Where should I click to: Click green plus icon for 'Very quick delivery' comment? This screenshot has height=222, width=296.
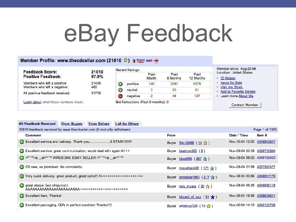[22, 176]
